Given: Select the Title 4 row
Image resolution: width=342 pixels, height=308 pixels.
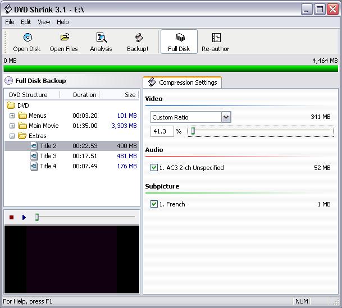Looking at the screenshot, I should point(72,166).
